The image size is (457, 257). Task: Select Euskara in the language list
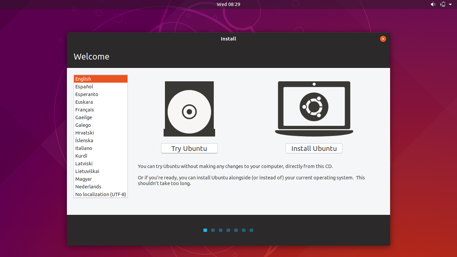pos(101,102)
